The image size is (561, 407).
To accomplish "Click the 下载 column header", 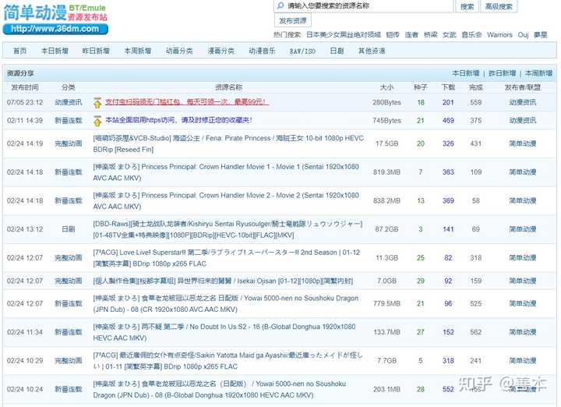I will [x=448, y=87].
